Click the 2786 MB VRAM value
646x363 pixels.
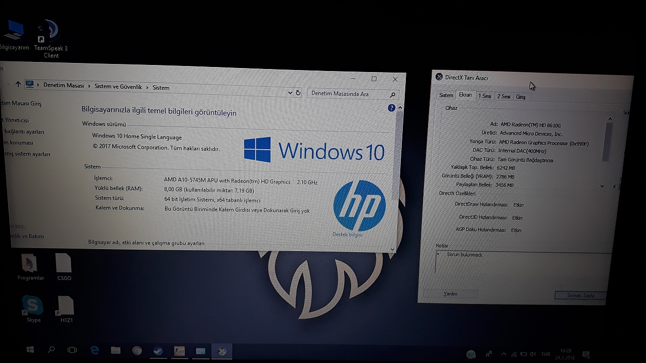pyautogui.click(x=505, y=176)
